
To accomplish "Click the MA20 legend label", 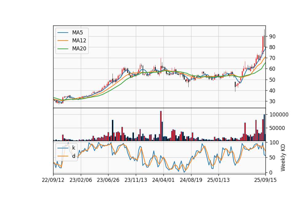I will [79, 49].
